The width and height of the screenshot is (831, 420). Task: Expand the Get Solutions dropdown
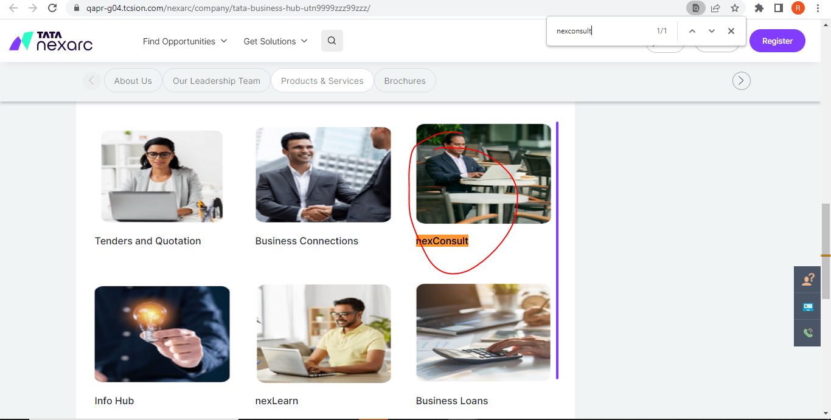point(275,41)
